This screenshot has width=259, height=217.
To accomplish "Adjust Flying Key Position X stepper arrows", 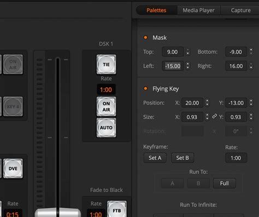I will click(207, 103).
